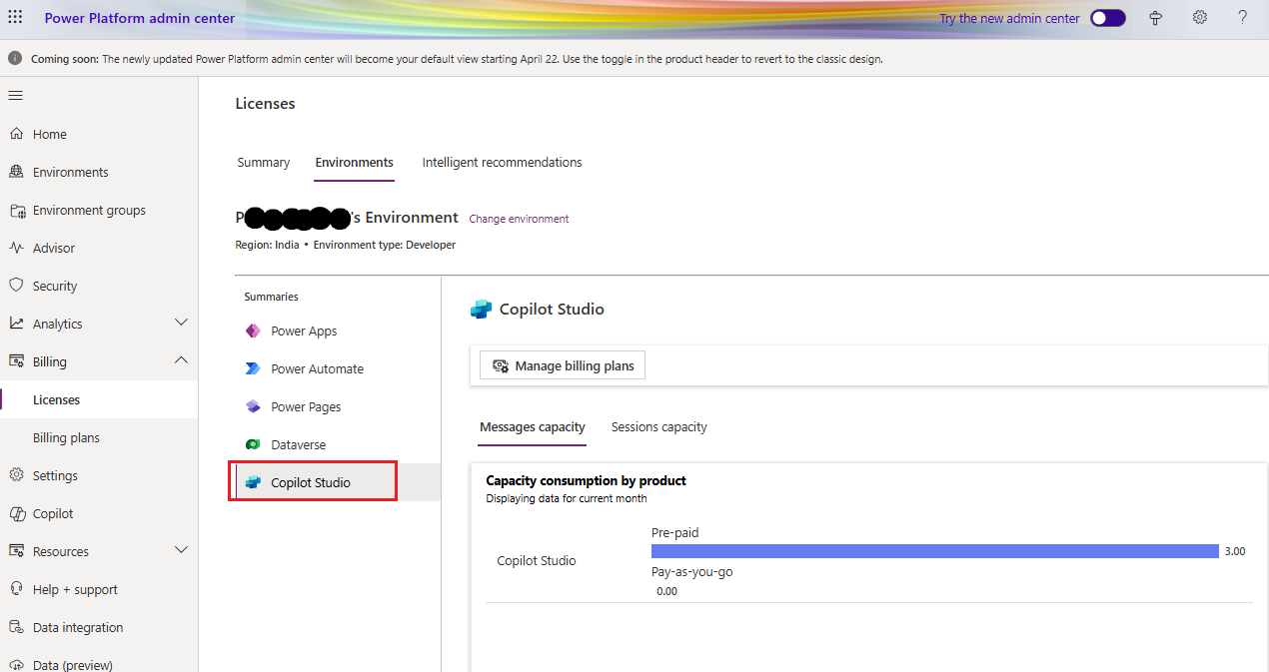
Task: Select the Messages capacity tab
Action: click(533, 426)
